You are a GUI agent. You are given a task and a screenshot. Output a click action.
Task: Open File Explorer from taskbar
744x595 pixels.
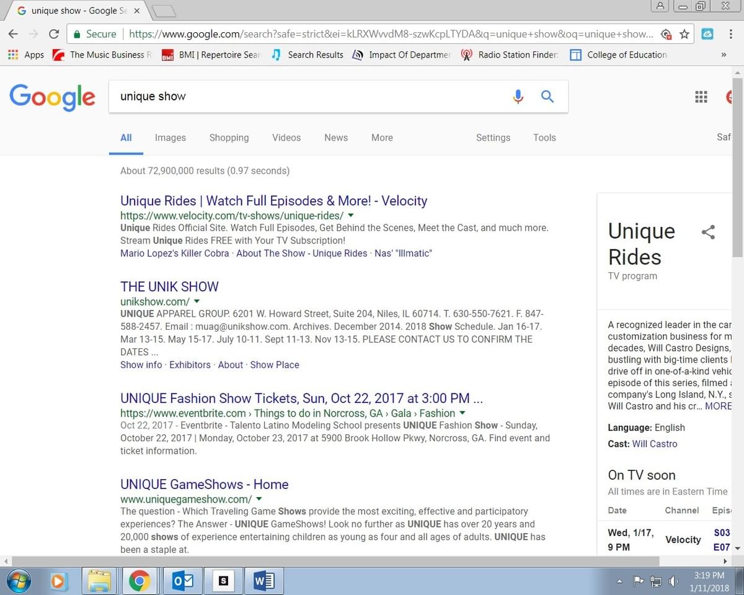(x=99, y=581)
